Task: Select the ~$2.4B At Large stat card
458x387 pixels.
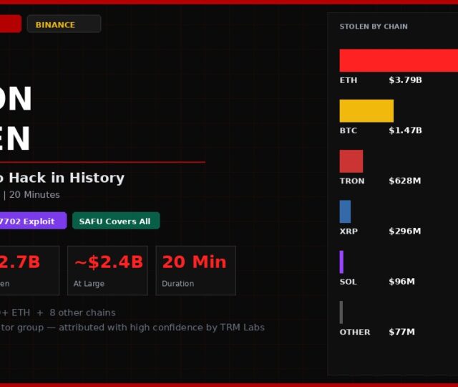Action: click(107, 271)
